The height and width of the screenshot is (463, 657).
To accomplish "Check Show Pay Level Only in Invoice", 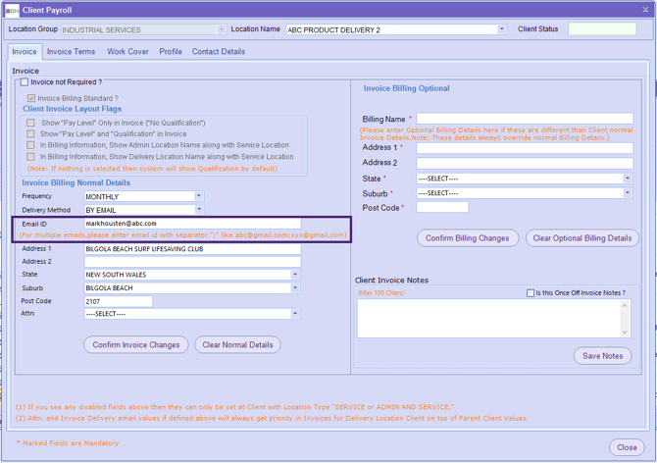I will point(30,123).
